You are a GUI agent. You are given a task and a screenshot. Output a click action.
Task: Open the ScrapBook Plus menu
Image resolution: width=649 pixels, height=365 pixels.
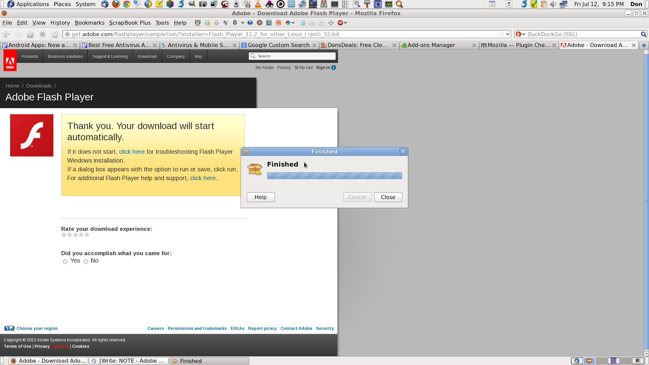click(130, 23)
